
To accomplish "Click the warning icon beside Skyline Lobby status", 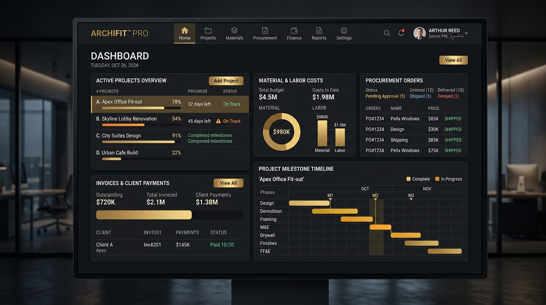I will click(x=218, y=121).
